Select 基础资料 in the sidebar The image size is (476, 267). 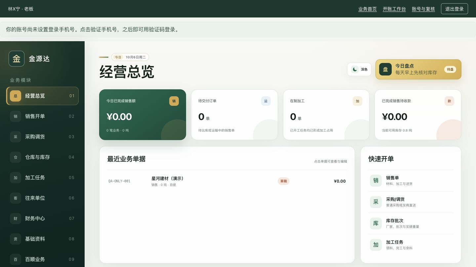click(42, 239)
